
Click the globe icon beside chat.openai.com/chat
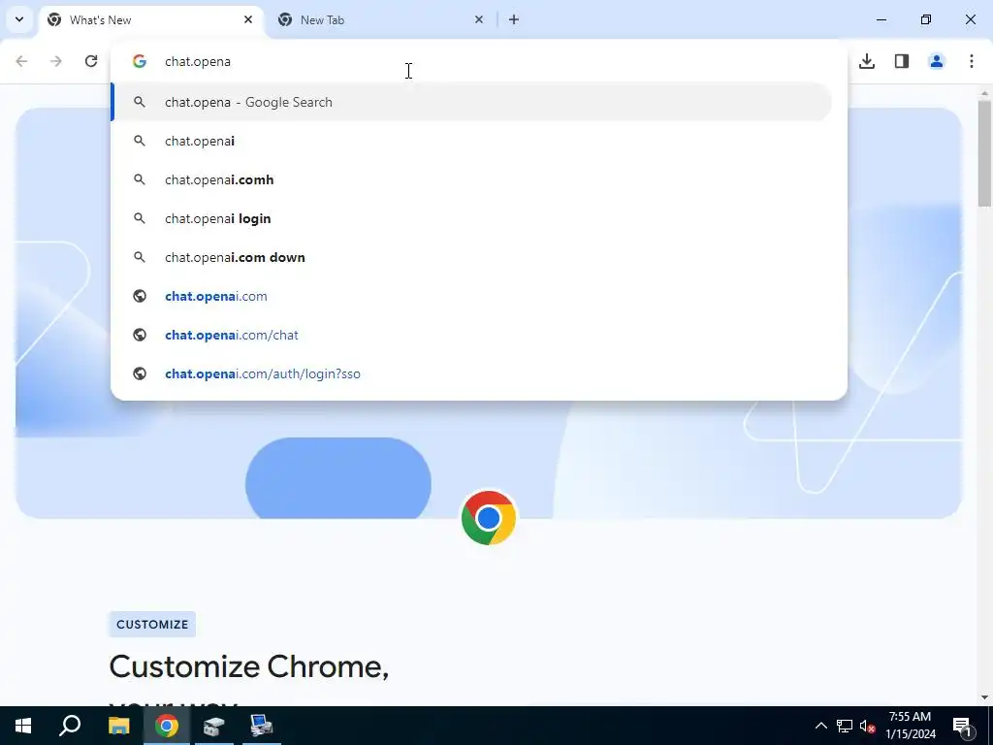click(140, 335)
